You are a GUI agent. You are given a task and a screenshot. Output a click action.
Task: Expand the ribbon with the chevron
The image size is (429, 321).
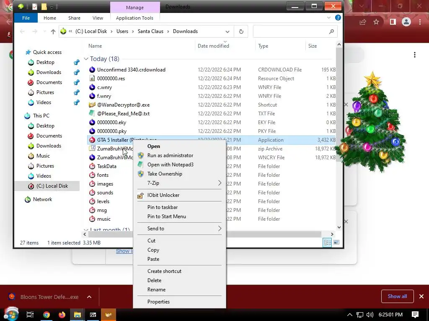coord(328,18)
